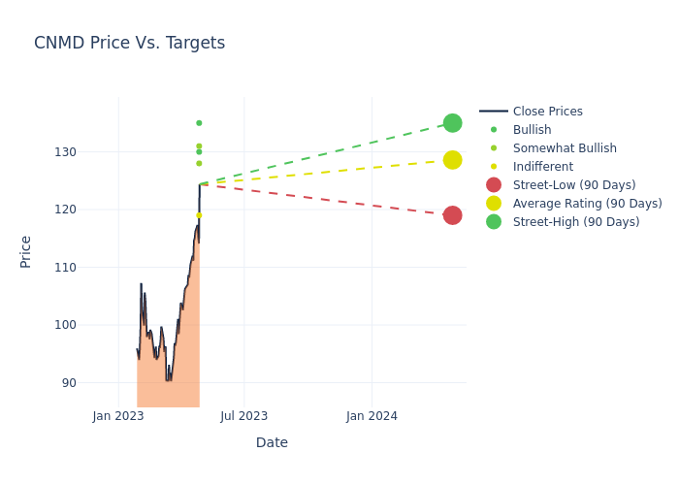
Task: Click the Jan 2024 x-axis tick label
Action: (x=372, y=416)
